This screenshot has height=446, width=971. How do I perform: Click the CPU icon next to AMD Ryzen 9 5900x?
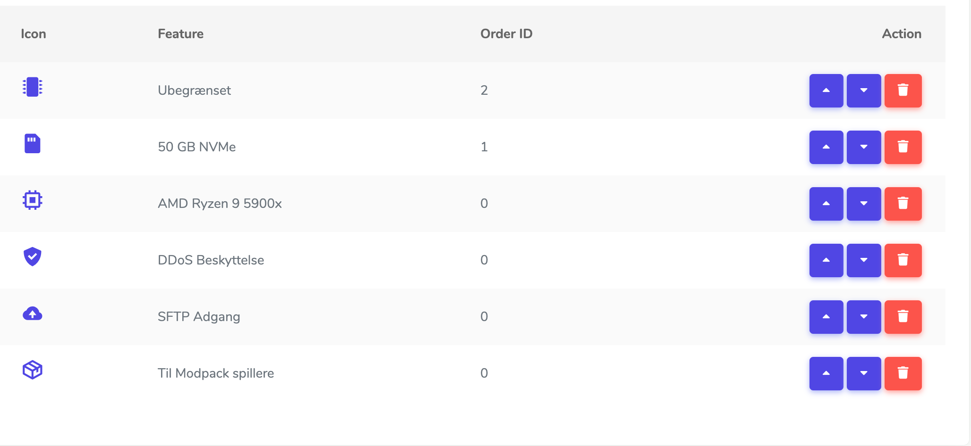click(32, 200)
